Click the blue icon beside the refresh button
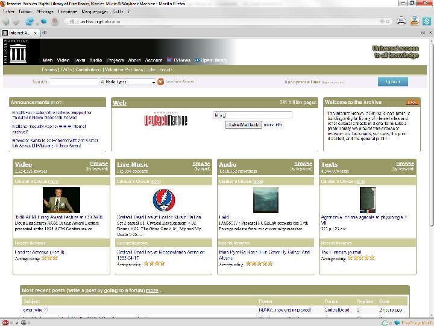 pos(44,21)
